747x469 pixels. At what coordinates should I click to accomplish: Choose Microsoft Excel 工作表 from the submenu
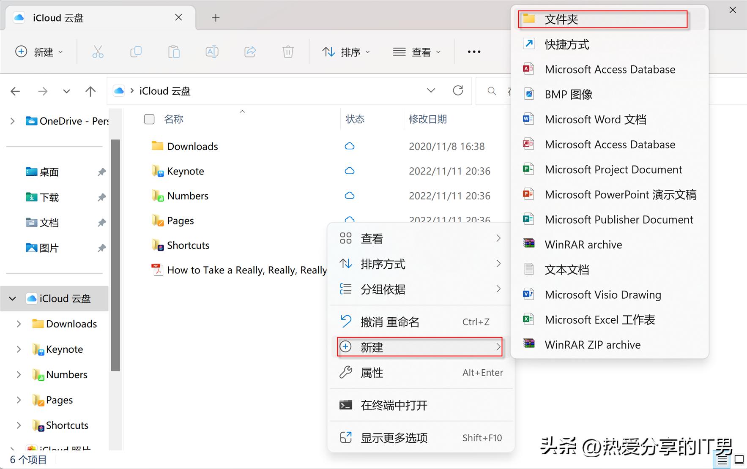tap(599, 320)
